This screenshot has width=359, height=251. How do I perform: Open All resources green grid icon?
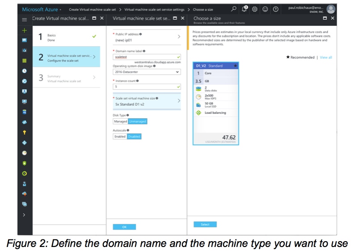[24, 61]
